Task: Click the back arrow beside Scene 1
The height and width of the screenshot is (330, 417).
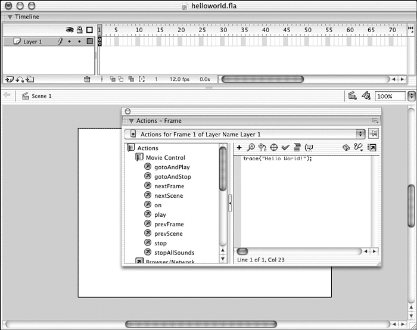Action: pos(7,95)
